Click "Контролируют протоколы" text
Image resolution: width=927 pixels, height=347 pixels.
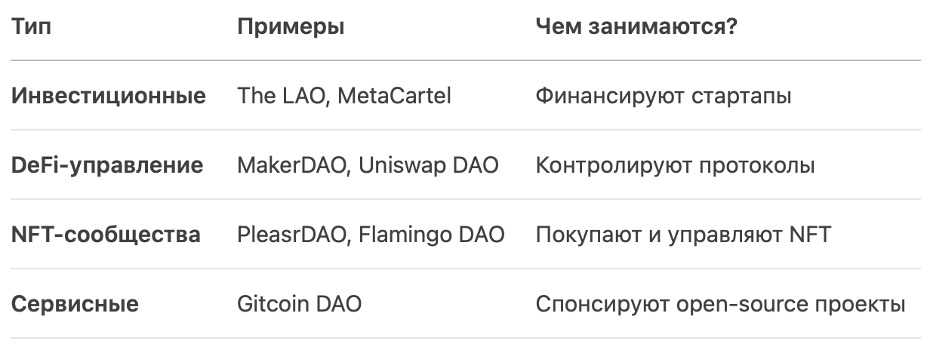(x=675, y=165)
